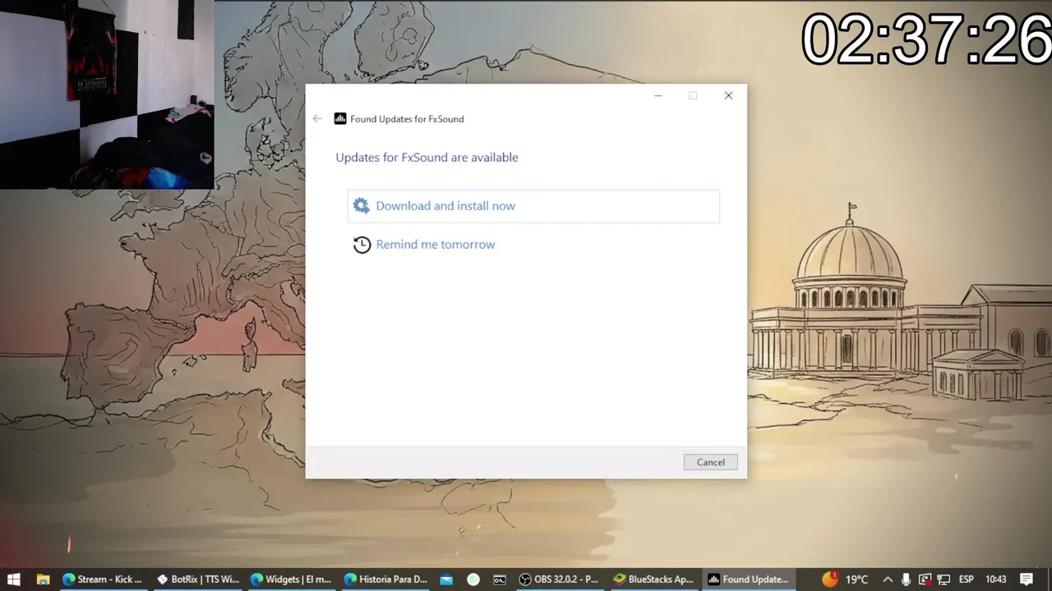
Task: Open weather widget showing 19°C
Action: coord(845,580)
